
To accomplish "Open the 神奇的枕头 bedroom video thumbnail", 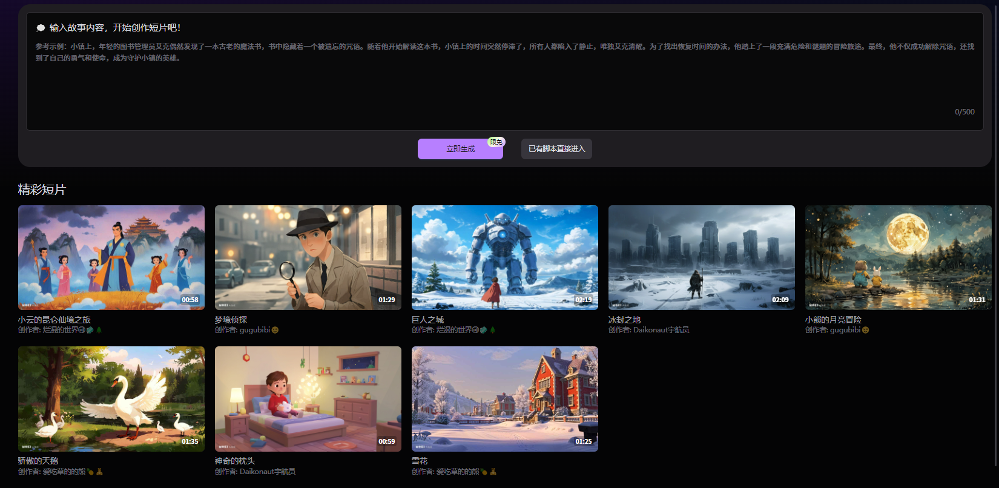I will (x=308, y=398).
